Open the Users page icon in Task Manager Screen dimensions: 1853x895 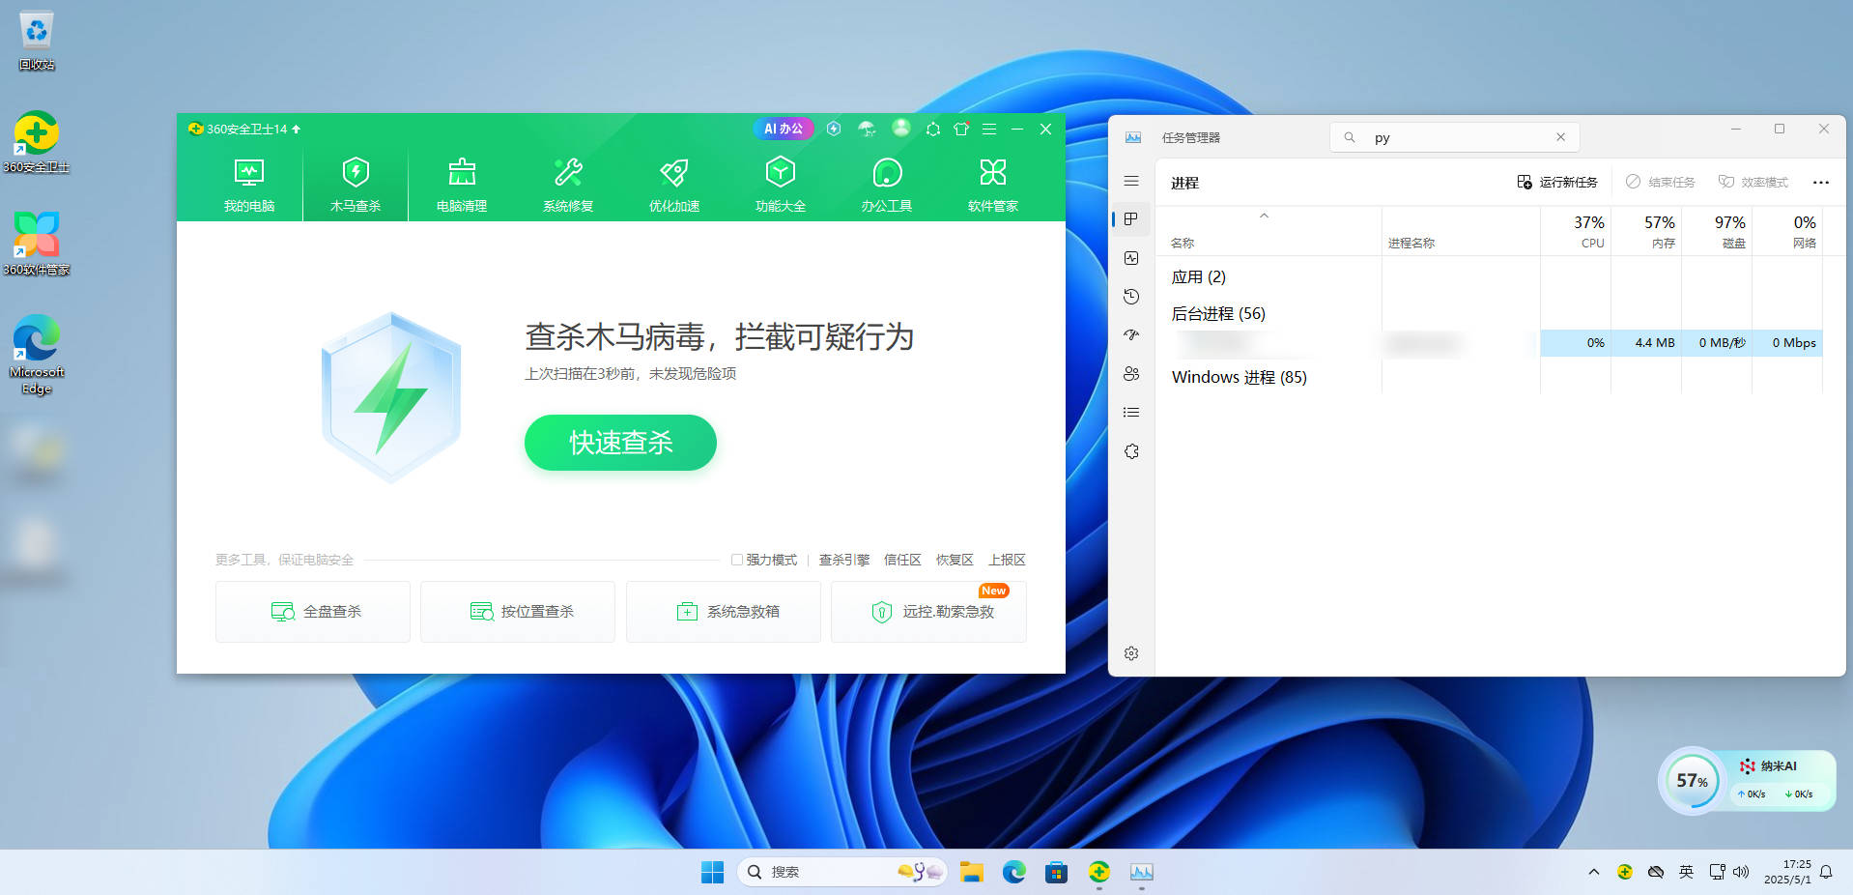pyautogui.click(x=1131, y=374)
